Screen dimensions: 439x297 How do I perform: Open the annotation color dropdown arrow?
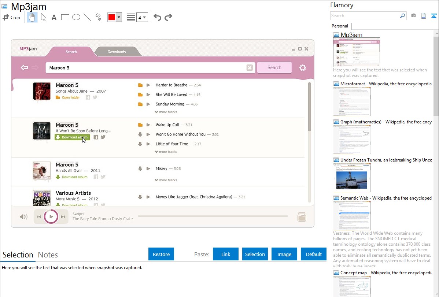pos(119,17)
